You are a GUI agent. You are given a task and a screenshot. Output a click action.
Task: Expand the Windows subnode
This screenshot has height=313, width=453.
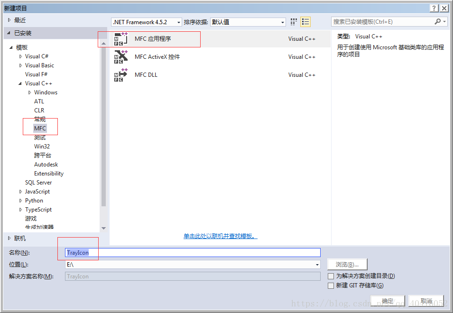29,92
